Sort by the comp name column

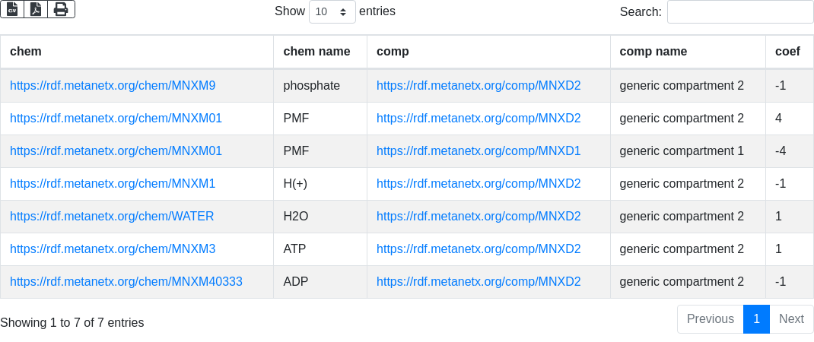[653, 52]
